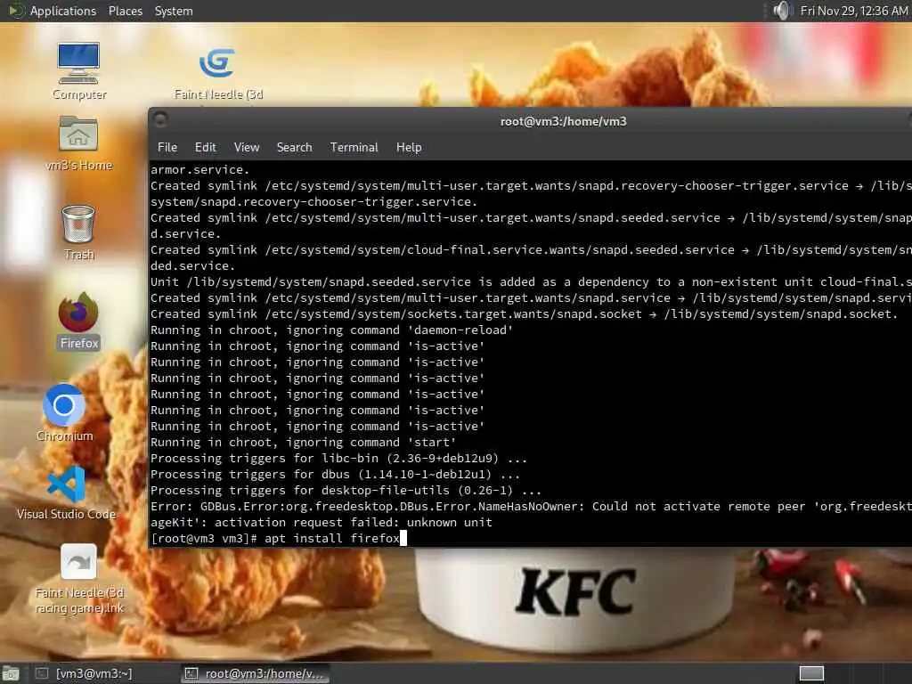The image size is (912, 684).
Task: Click the terminal window menu button in titlebar
Action: click(160, 119)
